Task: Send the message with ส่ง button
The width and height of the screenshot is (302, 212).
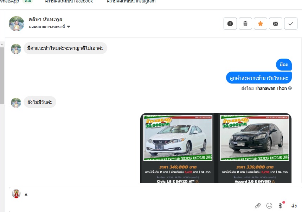Action: pyautogui.click(x=294, y=206)
